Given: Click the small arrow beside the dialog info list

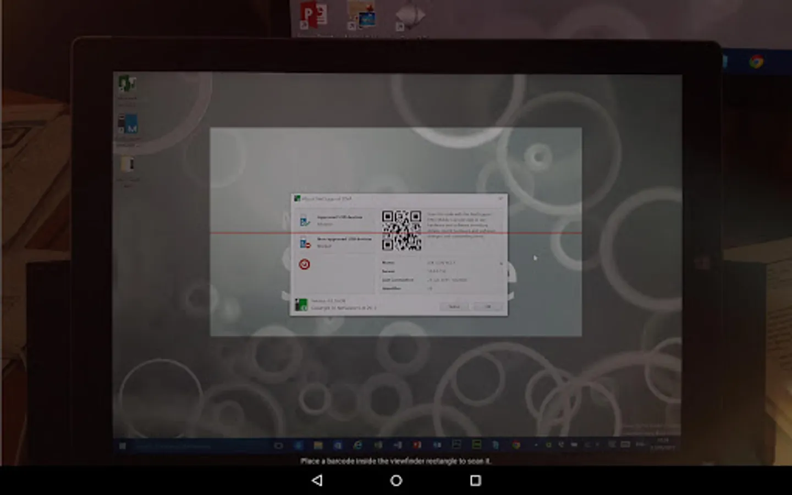Looking at the screenshot, I should pyautogui.click(x=501, y=263).
